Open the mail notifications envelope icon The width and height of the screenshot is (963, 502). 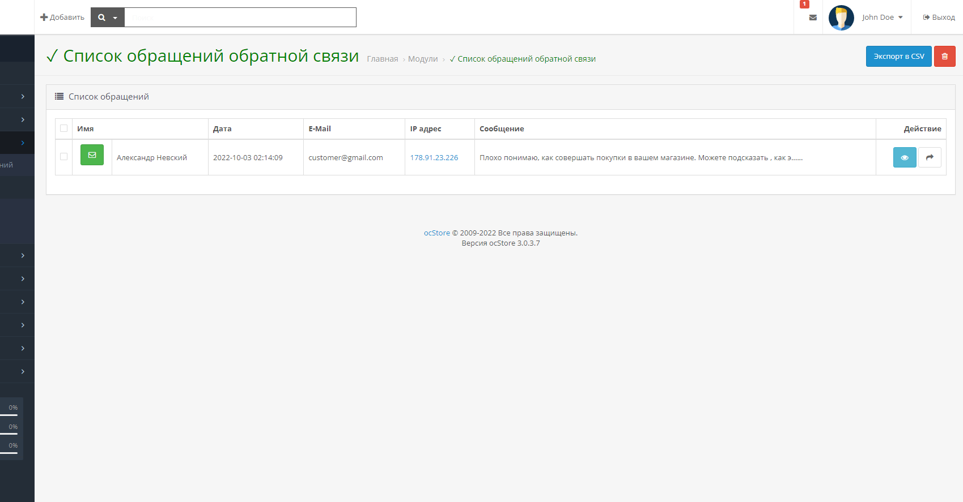tap(812, 18)
